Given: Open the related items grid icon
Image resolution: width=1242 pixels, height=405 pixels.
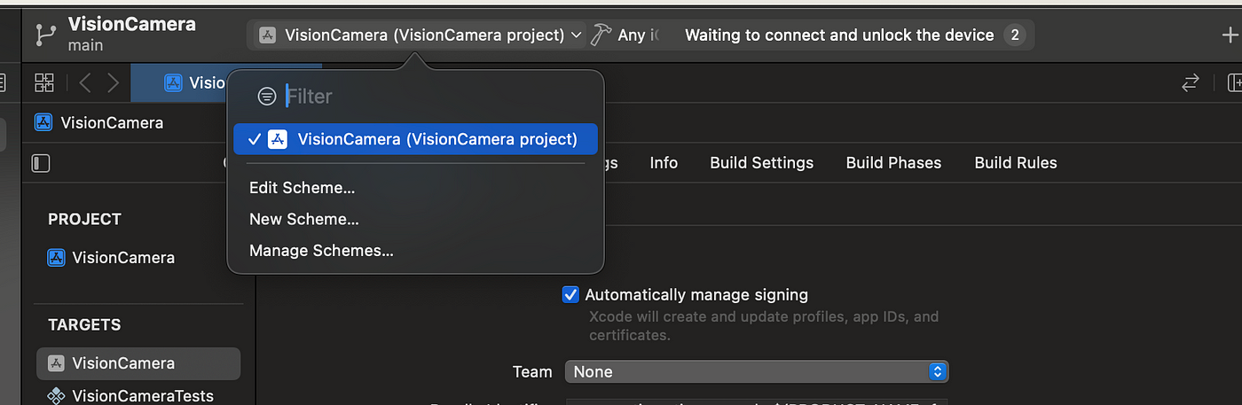Looking at the screenshot, I should 44,82.
